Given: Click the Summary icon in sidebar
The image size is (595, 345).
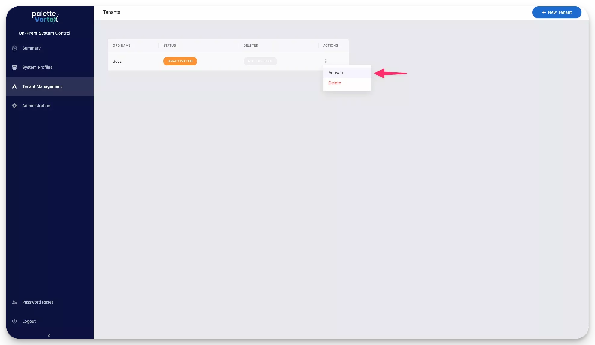Looking at the screenshot, I should [14, 48].
